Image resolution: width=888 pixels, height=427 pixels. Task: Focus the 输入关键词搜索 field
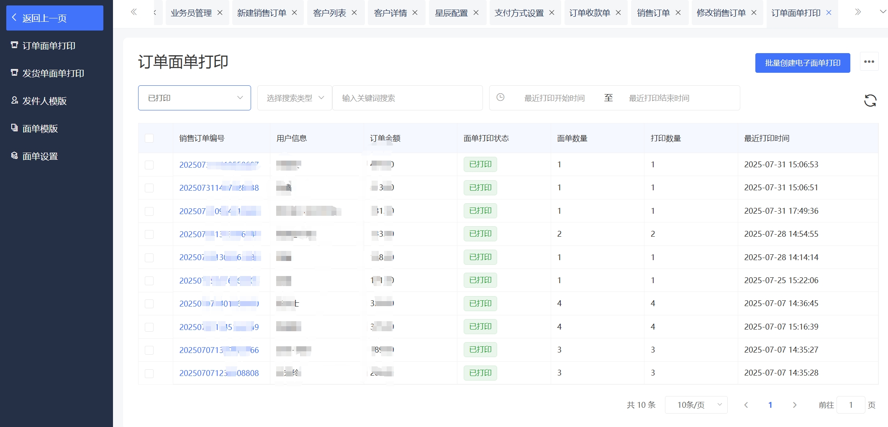pyautogui.click(x=408, y=98)
